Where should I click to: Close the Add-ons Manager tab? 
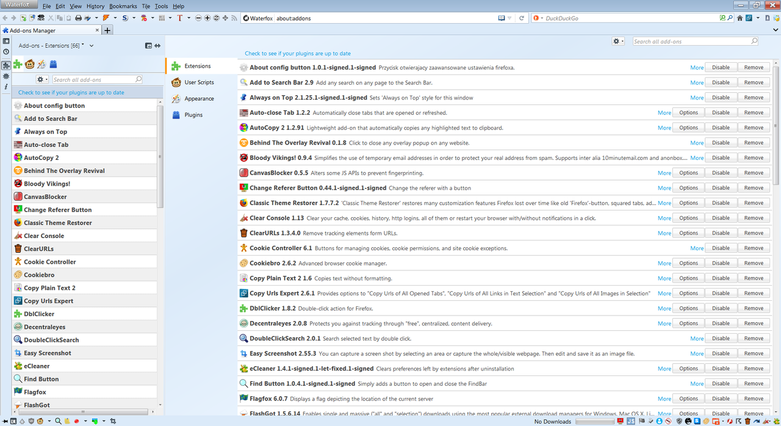[97, 30]
